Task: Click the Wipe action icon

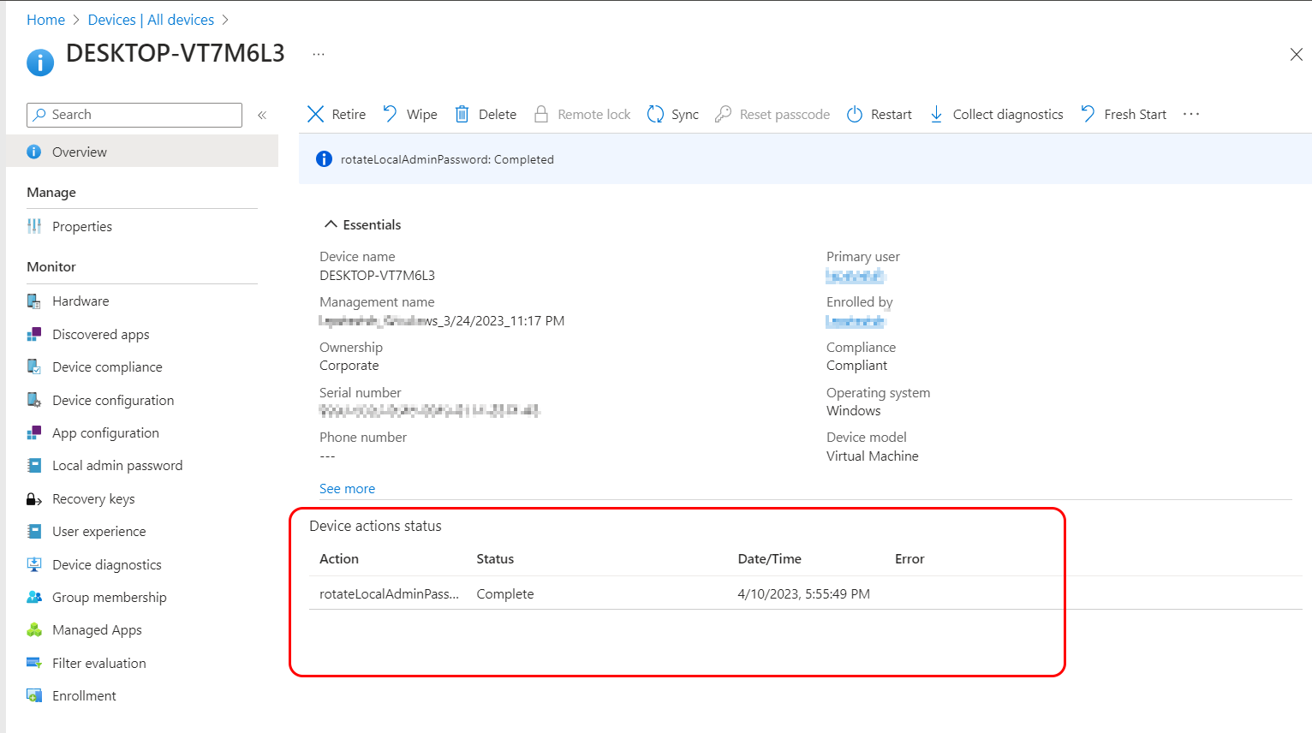Action: pyautogui.click(x=390, y=114)
